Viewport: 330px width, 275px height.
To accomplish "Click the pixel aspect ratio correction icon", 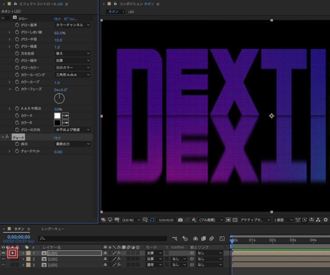I will (297, 220).
